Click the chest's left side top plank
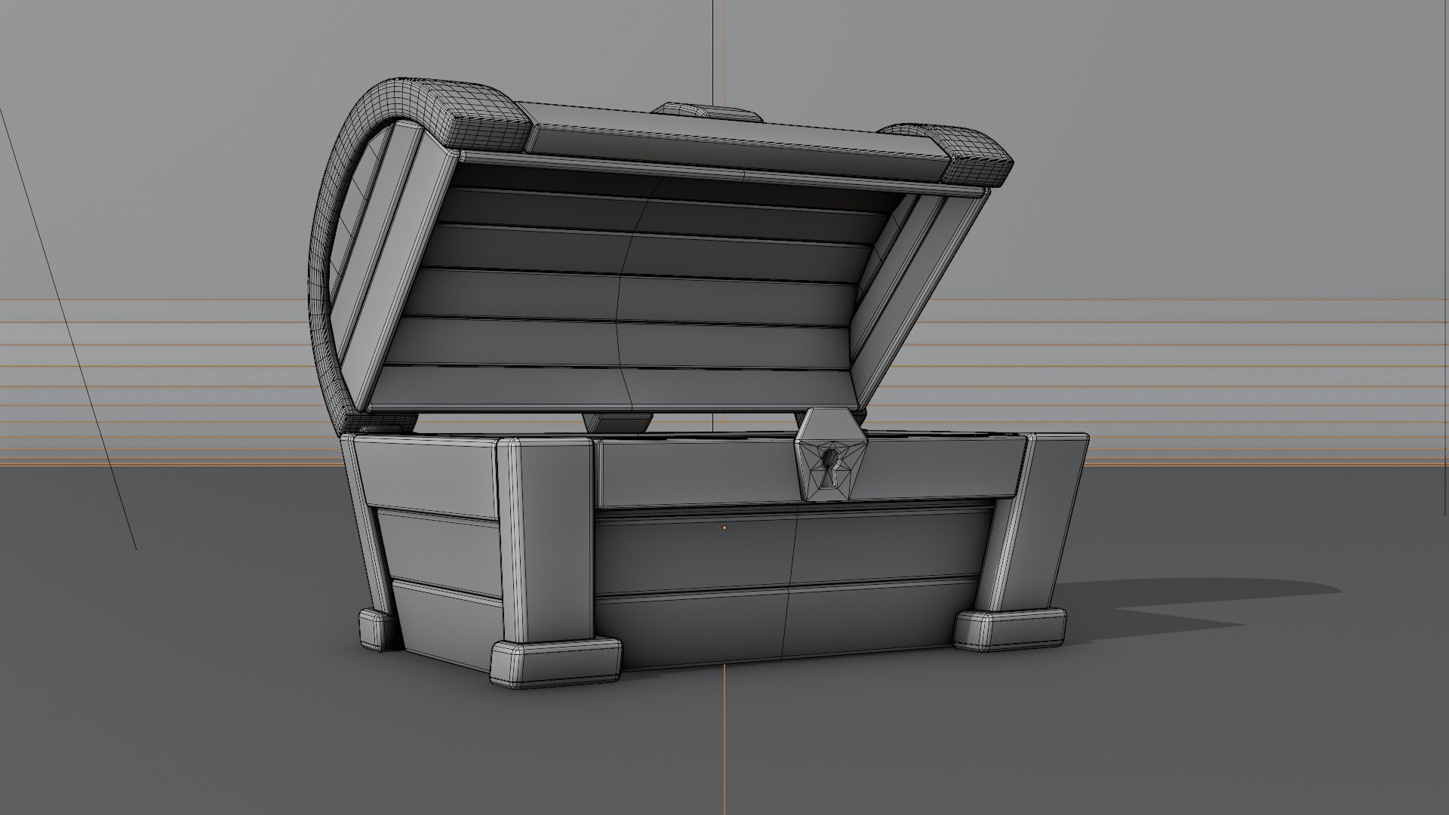 tap(426, 477)
